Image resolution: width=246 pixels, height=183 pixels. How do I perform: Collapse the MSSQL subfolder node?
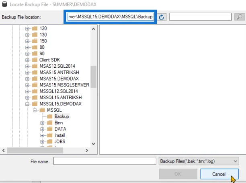point(35,111)
